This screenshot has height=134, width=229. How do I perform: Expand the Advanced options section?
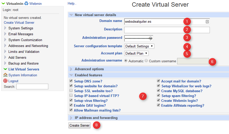coord(89,69)
